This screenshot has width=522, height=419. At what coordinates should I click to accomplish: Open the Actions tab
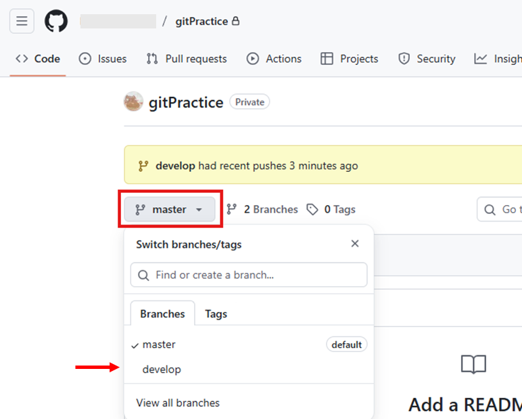tap(274, 59)
